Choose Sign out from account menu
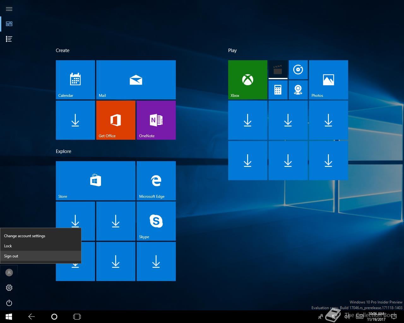Screen dimensions: 404x323 (x=41, y=256)
